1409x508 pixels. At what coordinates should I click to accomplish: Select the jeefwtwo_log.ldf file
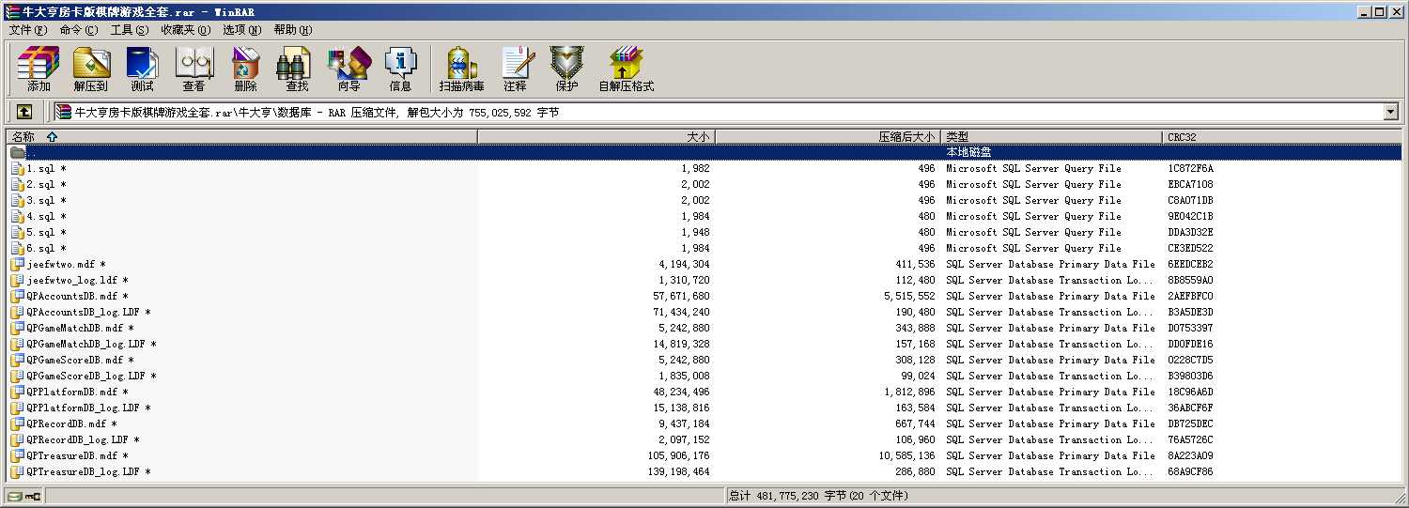(704, 281)
